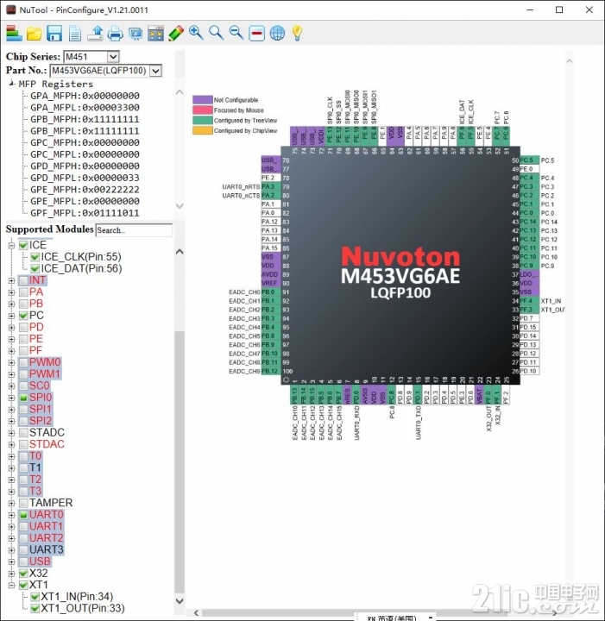Click the green pencil edit icon

coord(176,34)
